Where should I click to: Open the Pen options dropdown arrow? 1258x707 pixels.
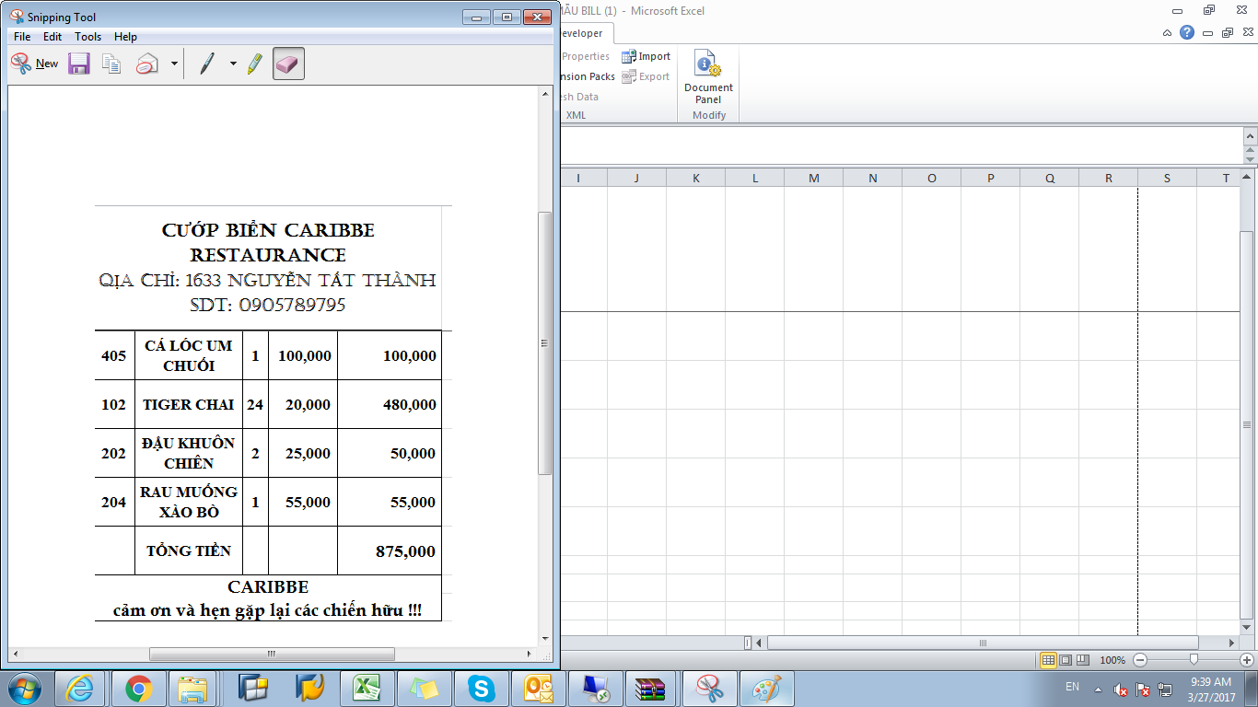tap(233, 64)
